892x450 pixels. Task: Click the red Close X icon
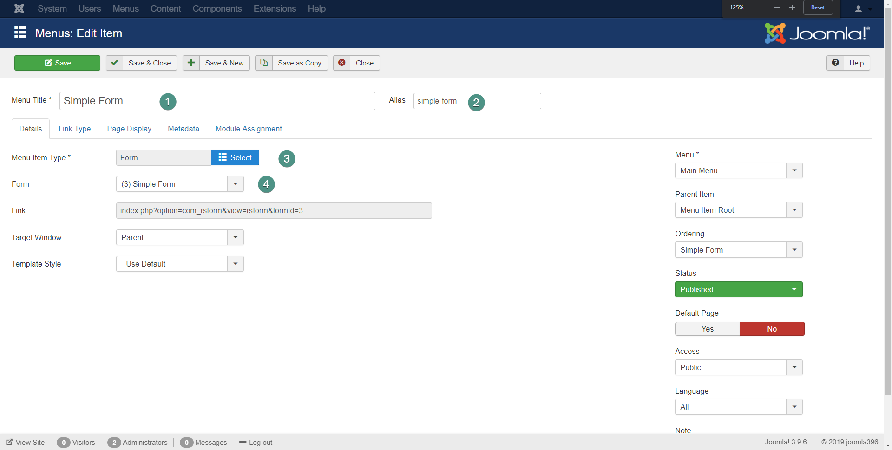click(341, 63)
